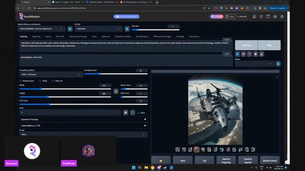Adjust the Clip skip slider

(x=156, y=30)
